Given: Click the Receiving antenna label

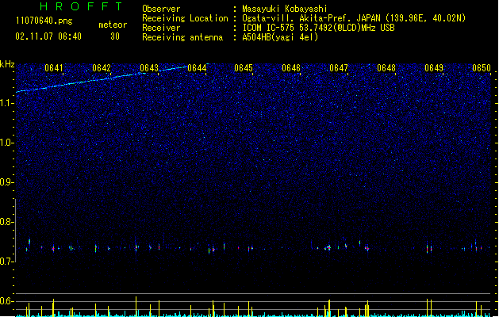Looking at the screenshot, I should 182,37.
